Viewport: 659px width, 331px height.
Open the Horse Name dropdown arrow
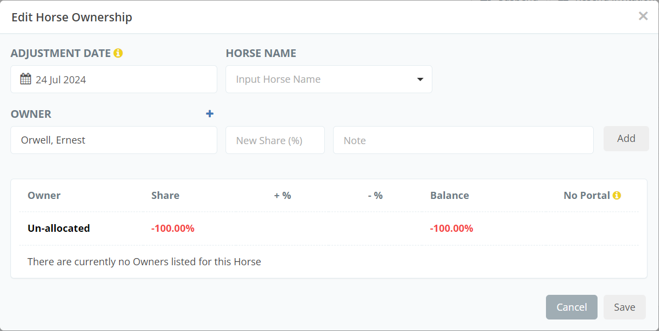click(x=420, y=79)
